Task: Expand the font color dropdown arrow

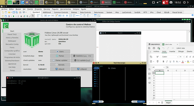Action: click(185, 61)
